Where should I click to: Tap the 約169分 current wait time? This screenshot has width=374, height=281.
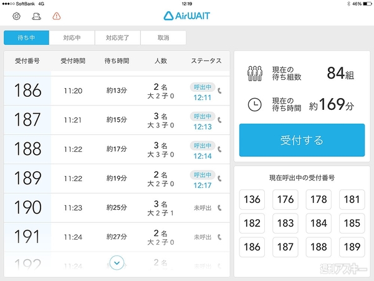pos(332,104)
